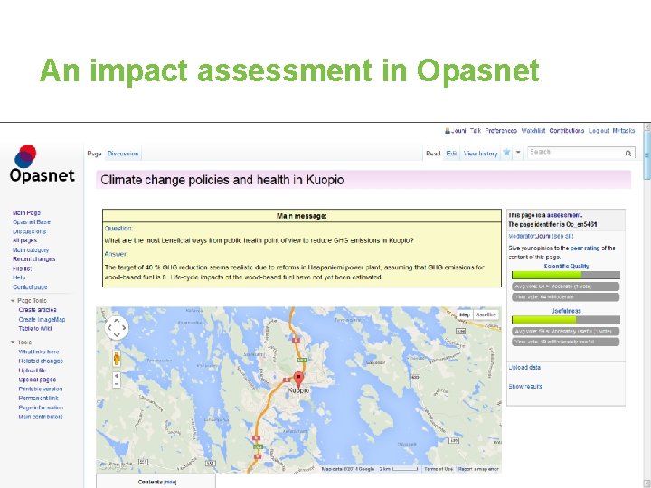Screen dimensions: 651x488
Task: Click the search magnifier icon
Action: (x=628, y=154)
